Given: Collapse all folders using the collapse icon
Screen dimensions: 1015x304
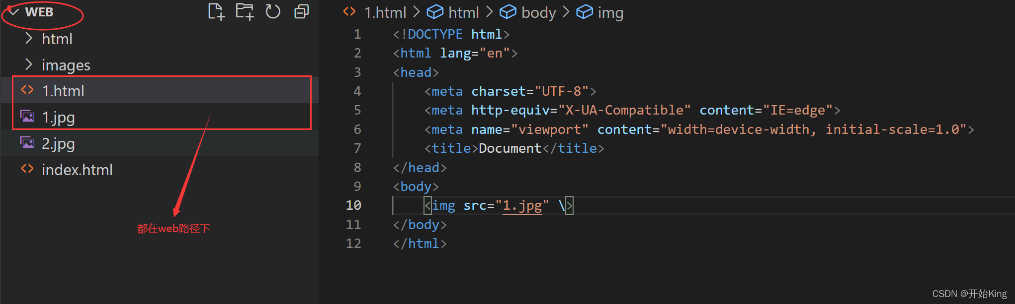Looking at the screenshot, I should click(302, 11).
